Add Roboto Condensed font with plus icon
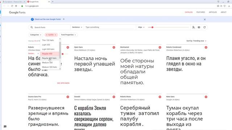This screenshot has width=232, height=130. click(x=206, y=47)
